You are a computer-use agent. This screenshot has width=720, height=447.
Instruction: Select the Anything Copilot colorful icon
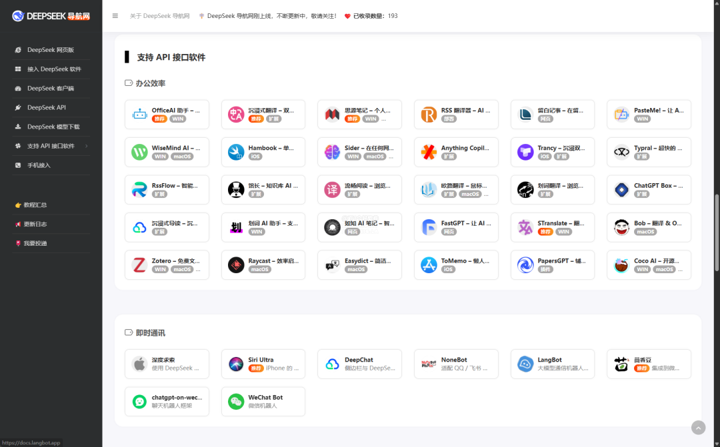(429, 152)
